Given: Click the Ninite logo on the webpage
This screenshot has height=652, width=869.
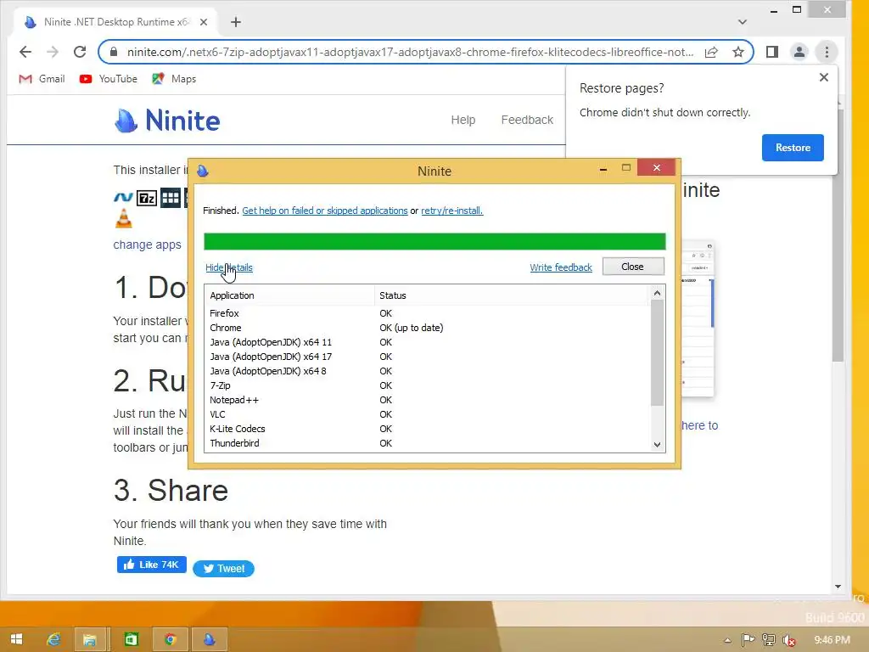Looking at the screenshot, I should [167, 121].
